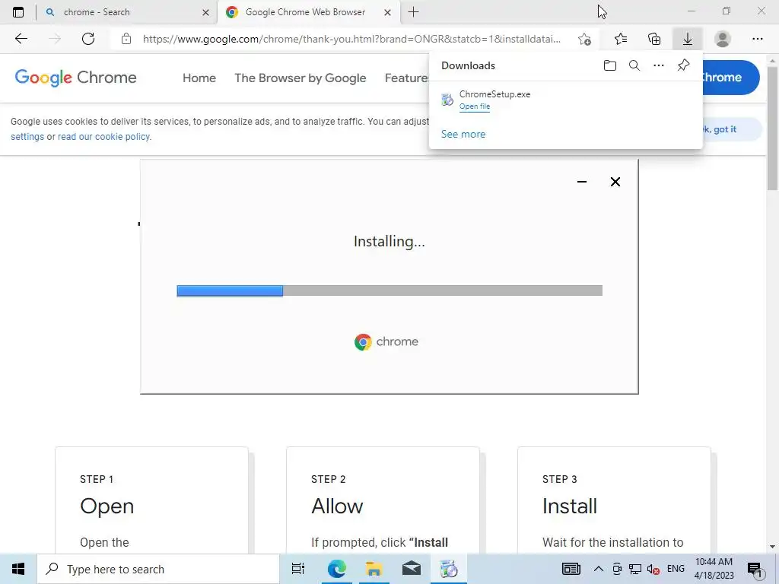Close the Chrome installer dialog
The width and height of the screenshot is (779, 584).
[615, 182]
